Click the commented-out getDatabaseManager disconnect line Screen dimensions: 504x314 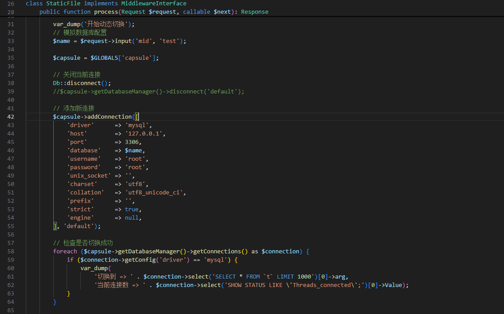pos(148,91)
